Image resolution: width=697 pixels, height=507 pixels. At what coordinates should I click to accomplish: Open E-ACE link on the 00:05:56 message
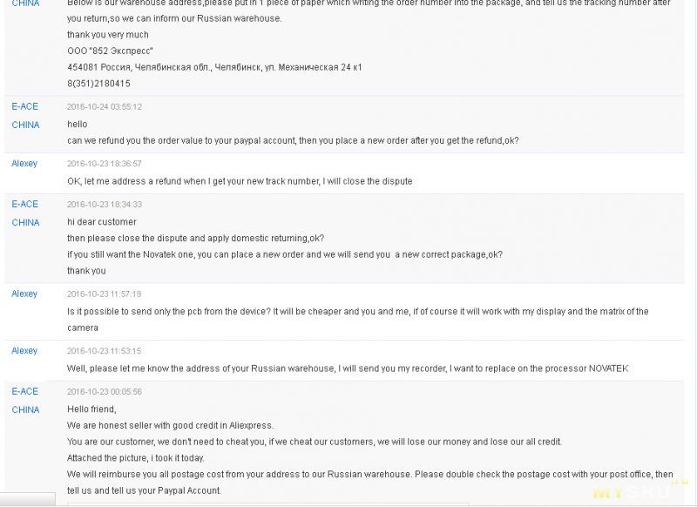pos(25,391)
